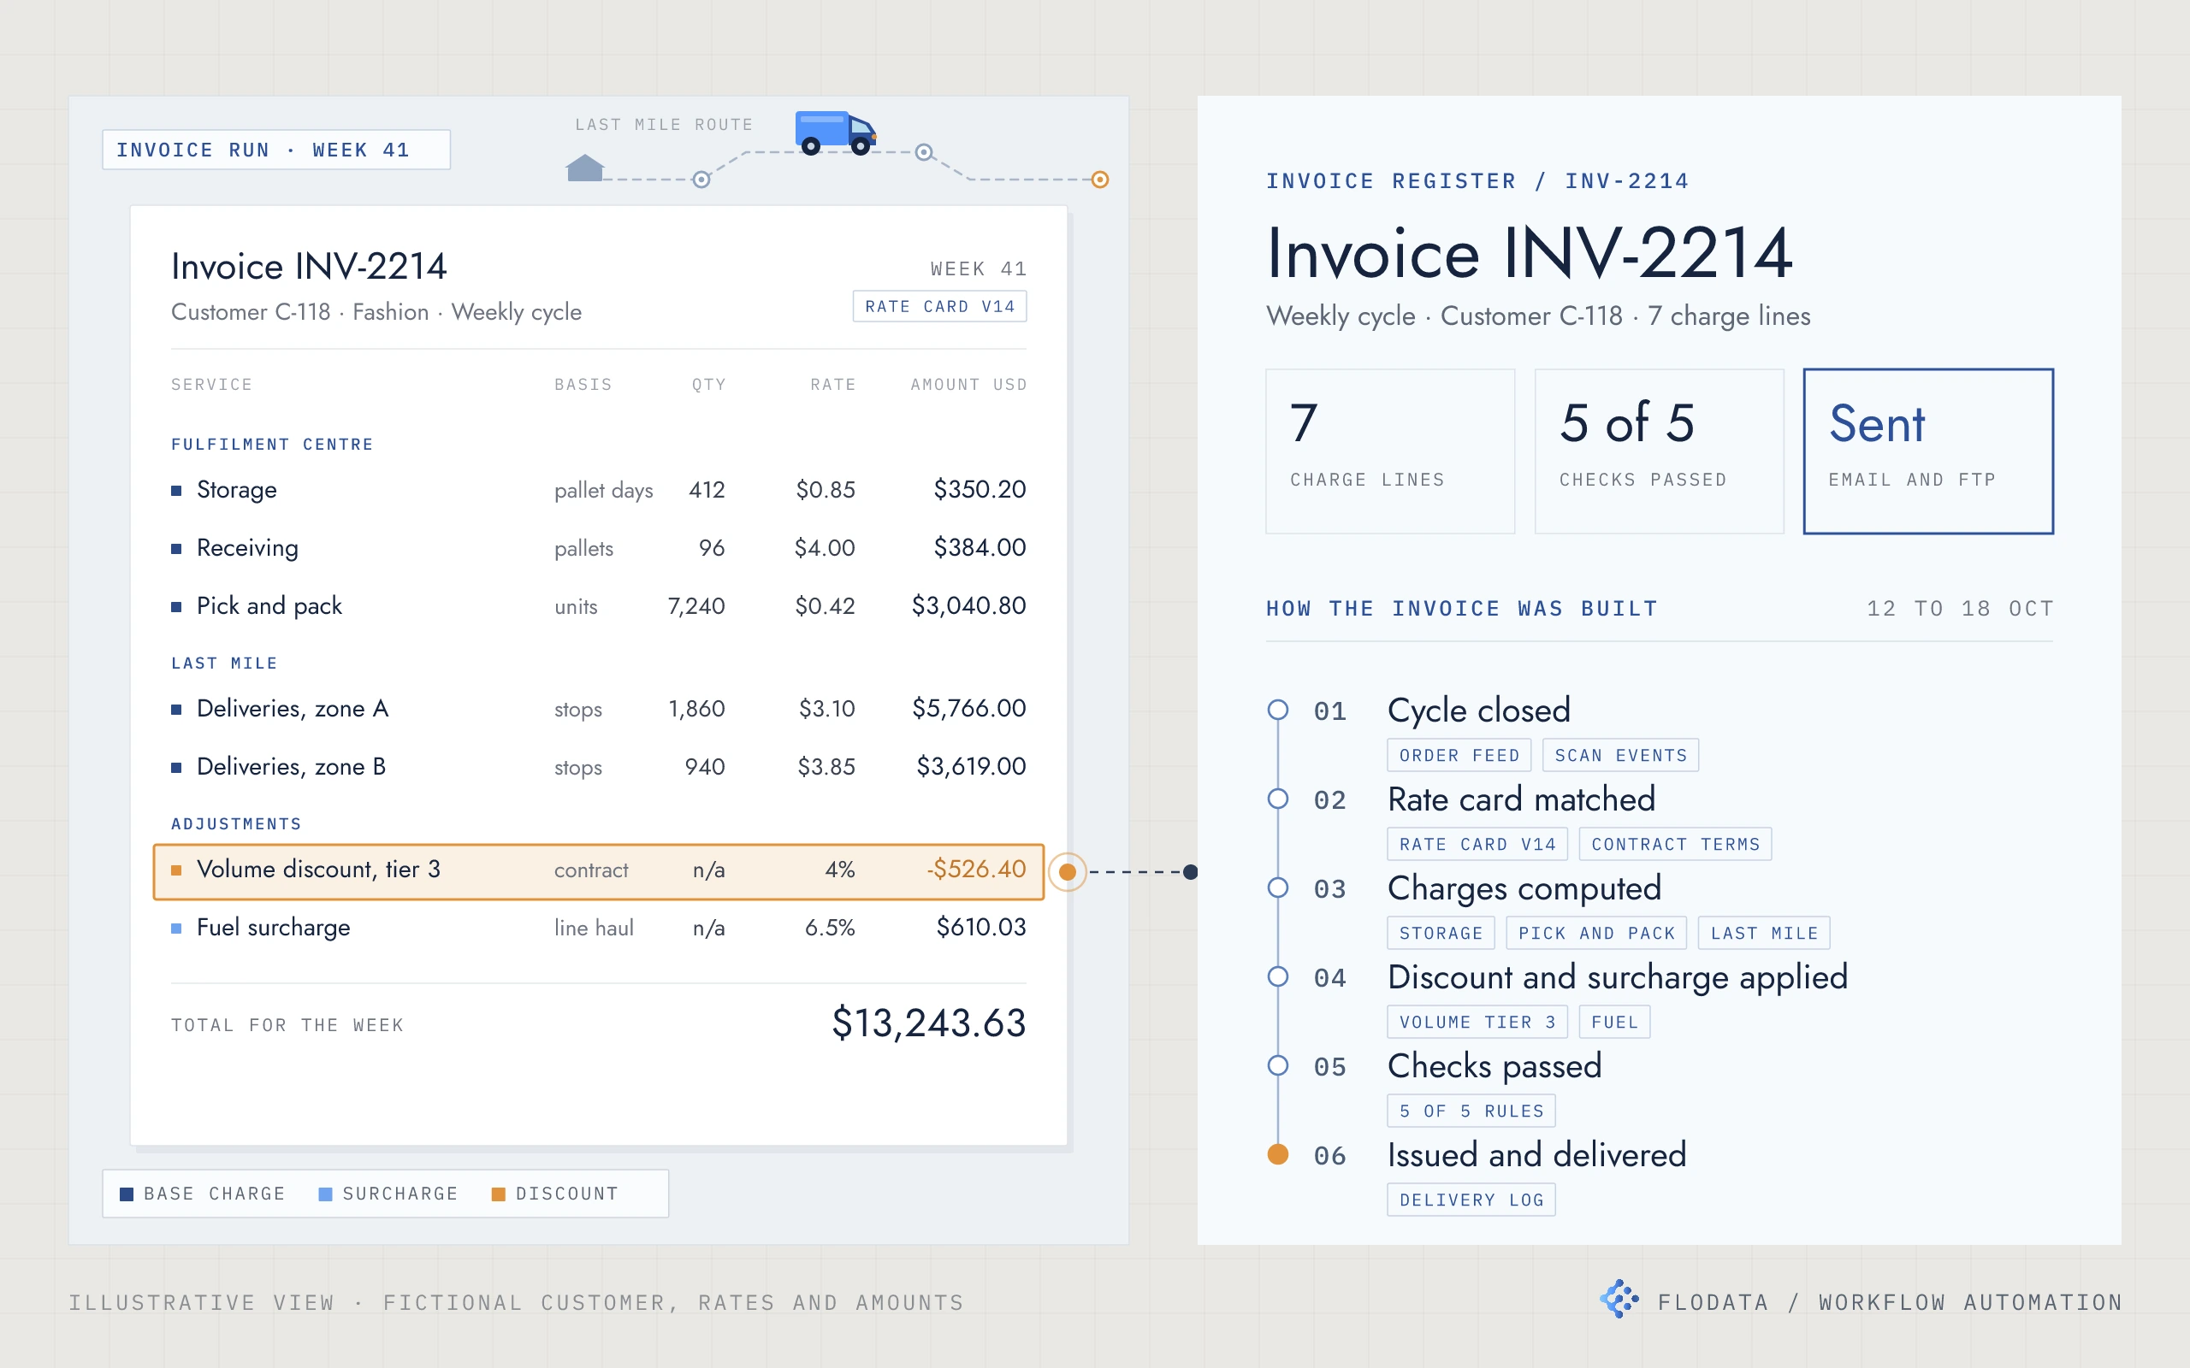Click the 5 OF 5 RULES tag
The width and height of the screenshot is (2190, 1368).
point(1471,1111)
